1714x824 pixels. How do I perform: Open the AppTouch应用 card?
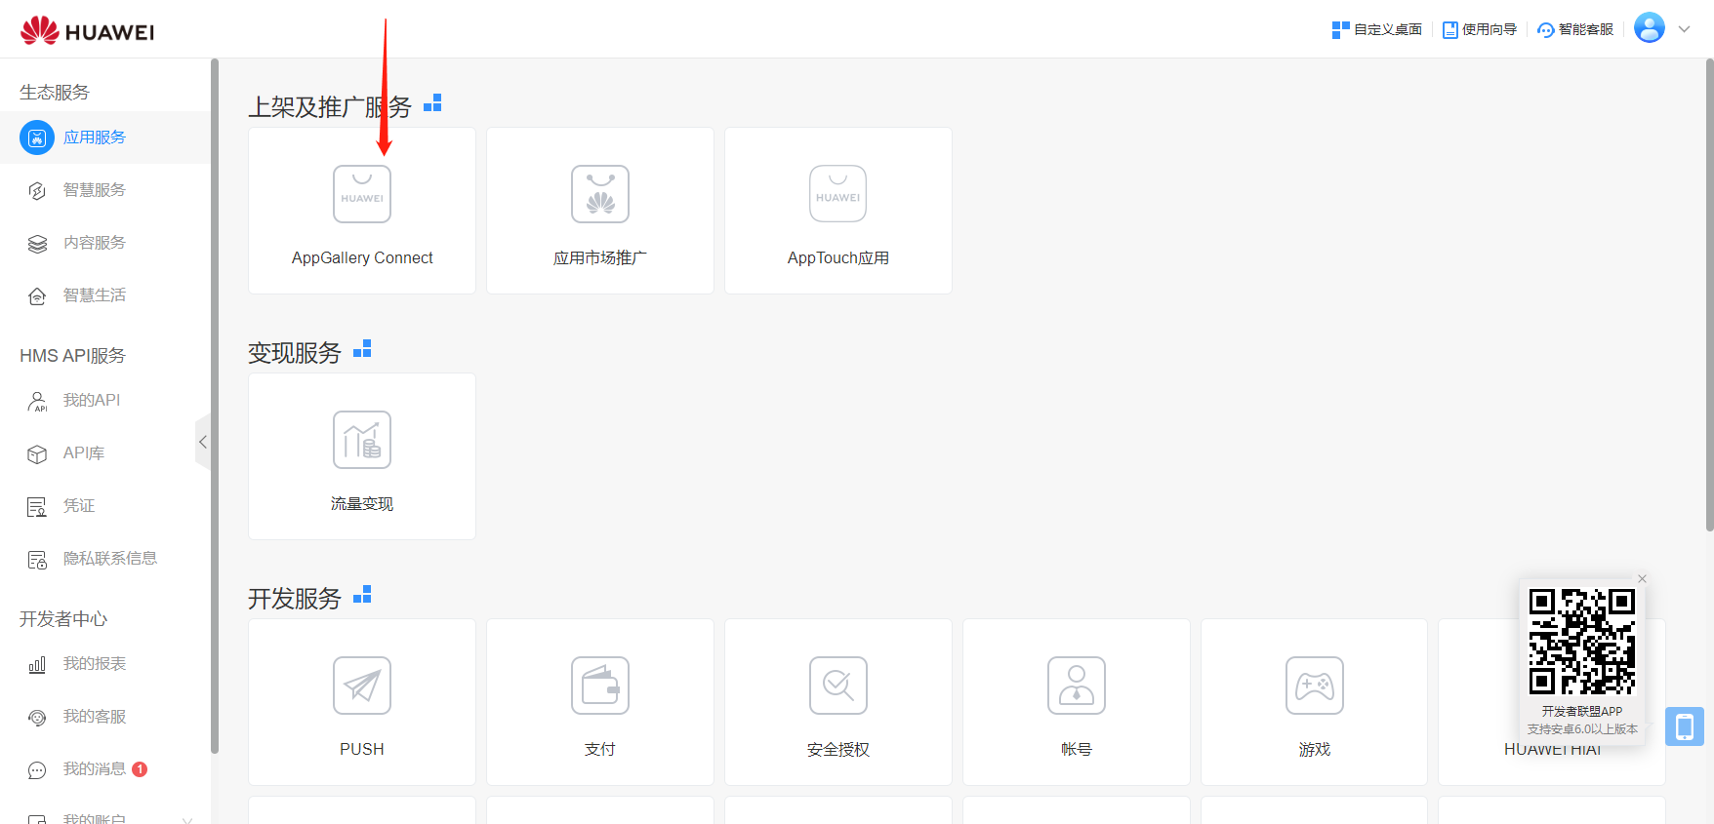click(838, 211)
